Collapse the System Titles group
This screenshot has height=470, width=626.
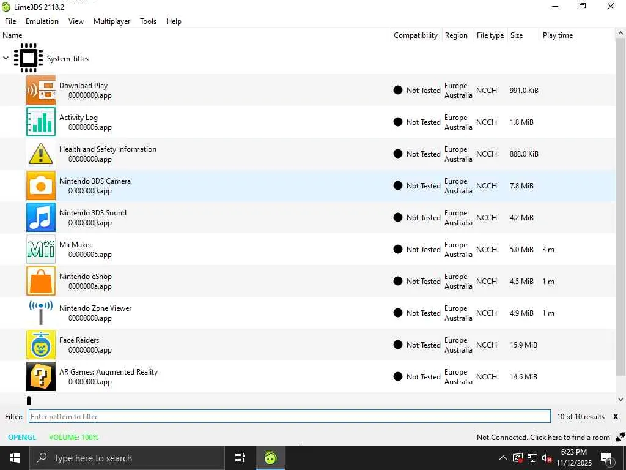[6, 58]
